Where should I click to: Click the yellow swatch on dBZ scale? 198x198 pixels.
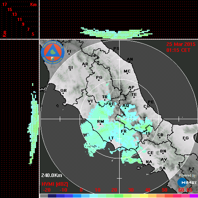pyautogui.click(x=144, y=196)
